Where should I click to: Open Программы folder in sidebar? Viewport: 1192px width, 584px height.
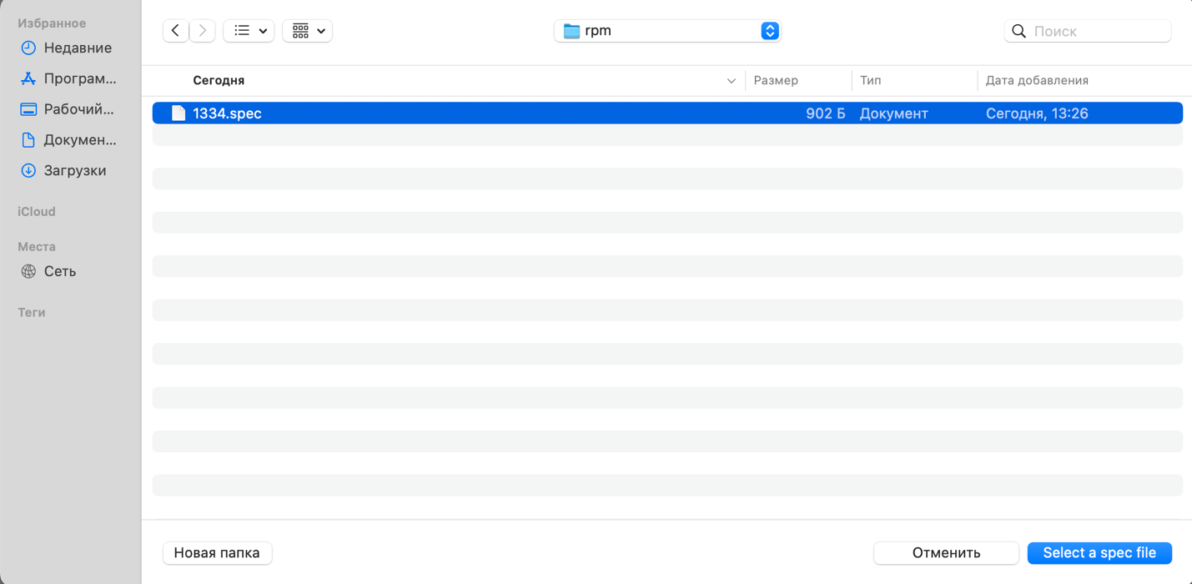coord(79,78)
